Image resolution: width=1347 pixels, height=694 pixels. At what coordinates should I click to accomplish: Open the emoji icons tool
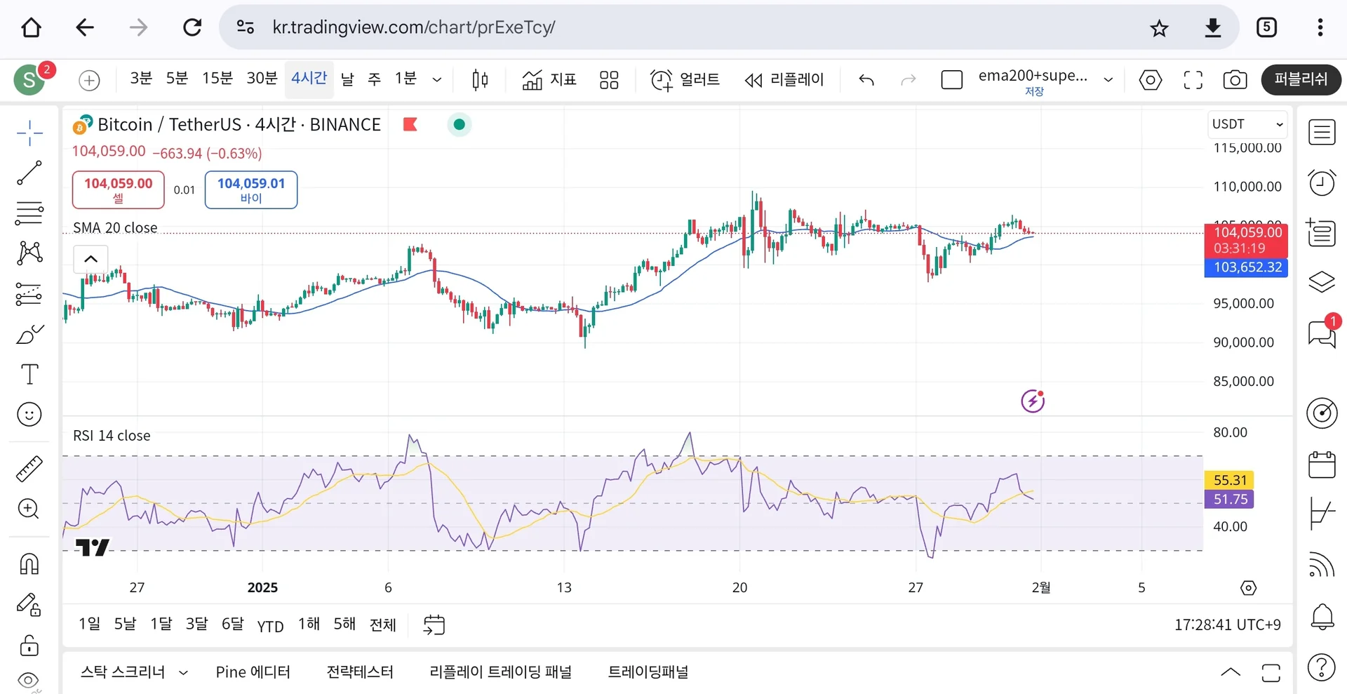pos(29,414)
